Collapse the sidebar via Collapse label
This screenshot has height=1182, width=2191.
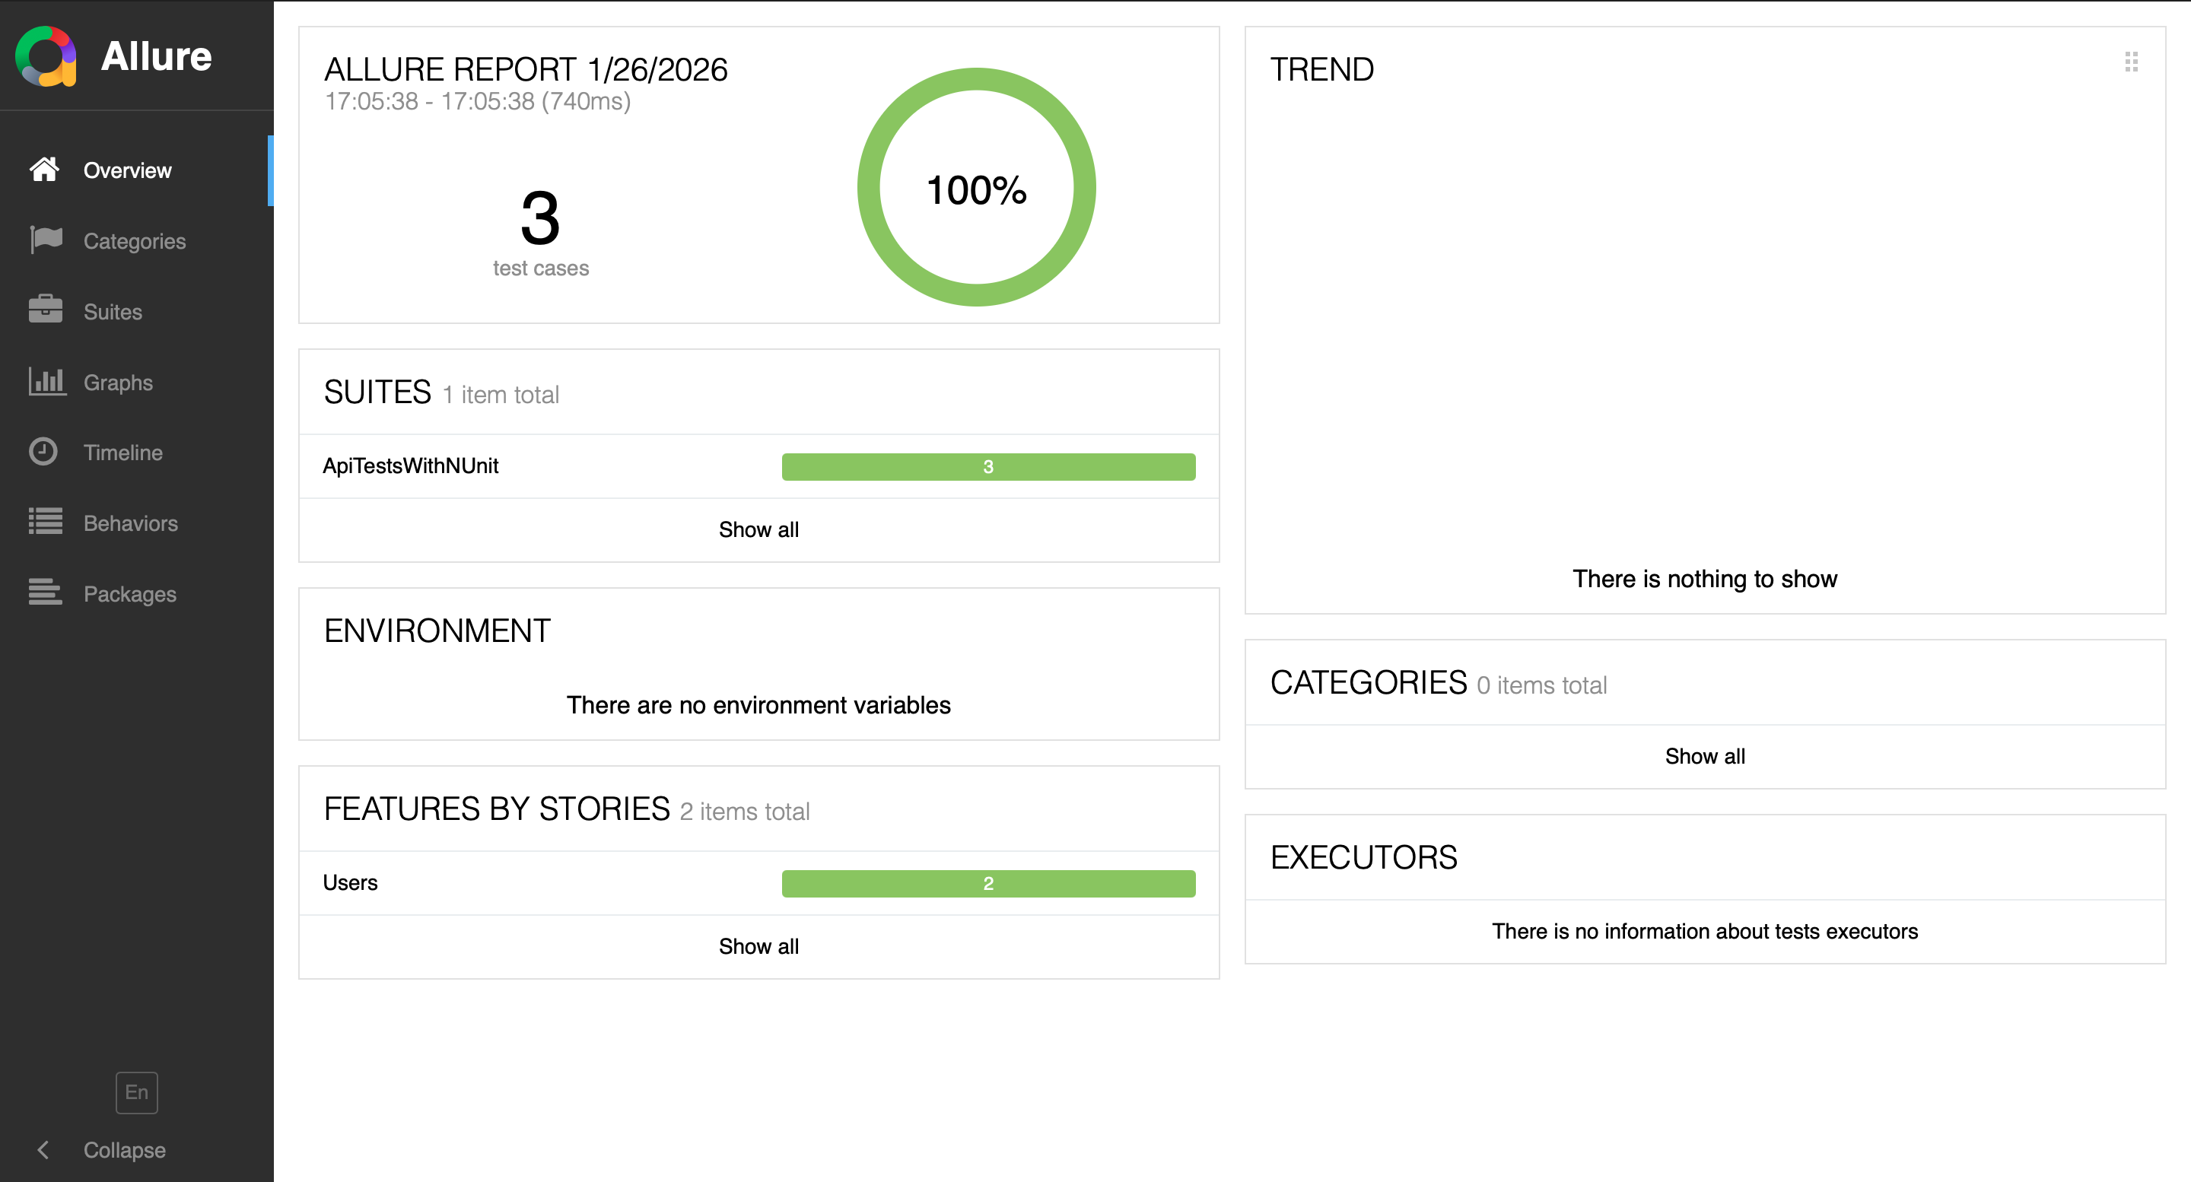(124, 1150)
